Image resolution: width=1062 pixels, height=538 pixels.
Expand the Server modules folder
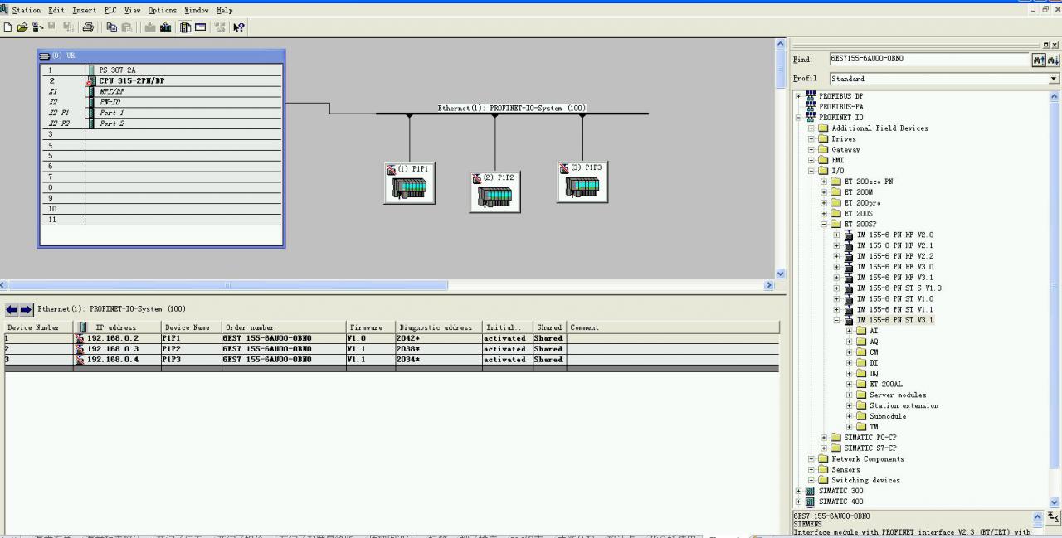click(850, 395)
